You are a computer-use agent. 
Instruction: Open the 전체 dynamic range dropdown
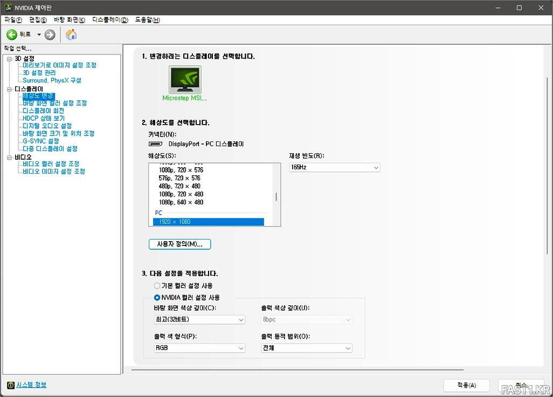tap(307, 348)
